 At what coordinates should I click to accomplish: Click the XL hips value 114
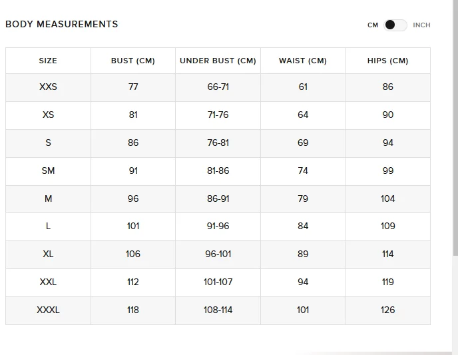[387, 254]
